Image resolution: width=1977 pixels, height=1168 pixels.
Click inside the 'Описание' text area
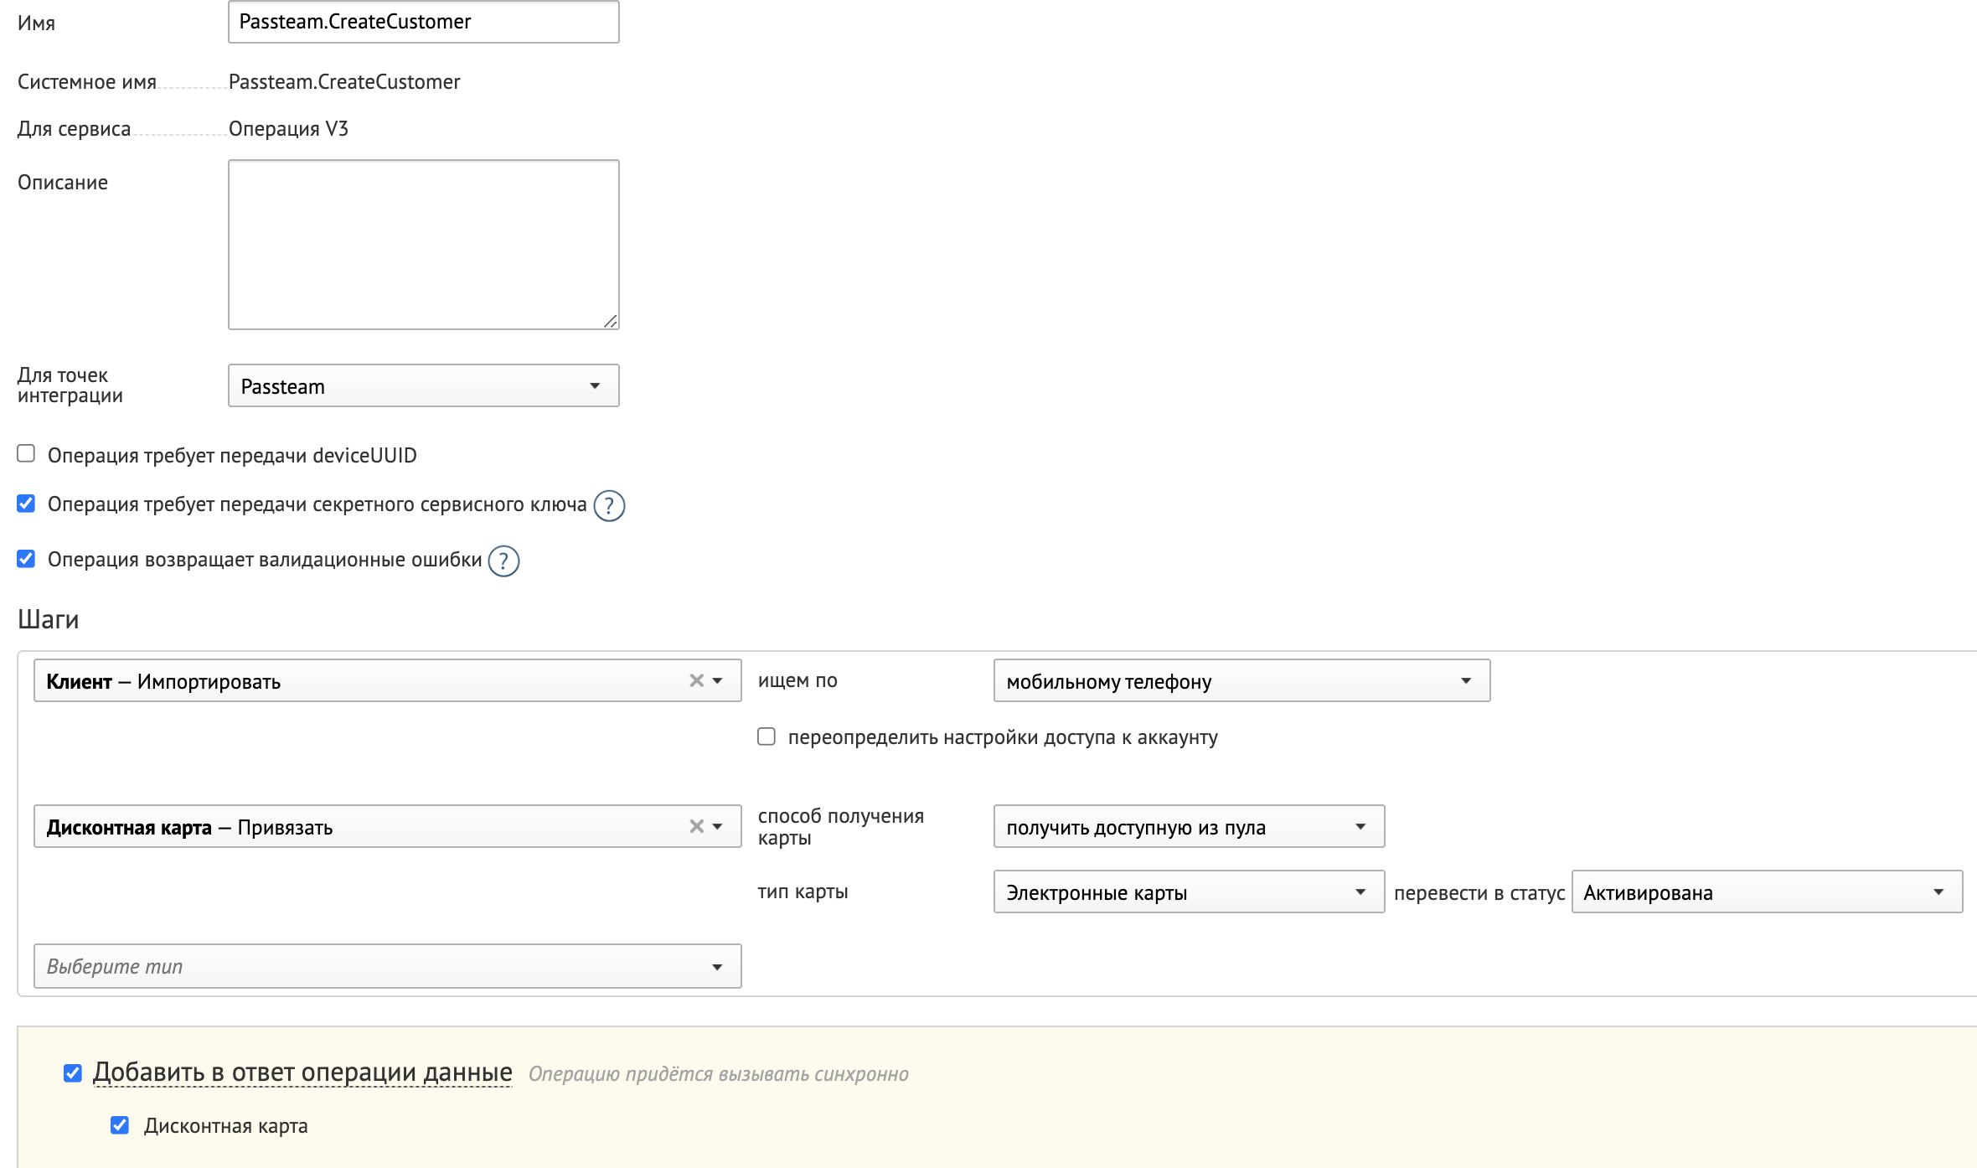[x=424, y=245]
